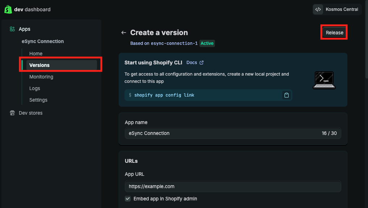Click the laptop terminal illustration
This screenshot has width=368, height=208.
[x=324, y=80]
